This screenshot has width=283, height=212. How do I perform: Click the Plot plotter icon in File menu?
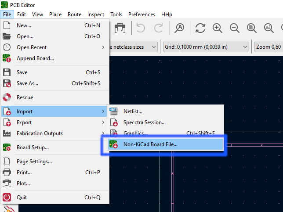(7, 183)
